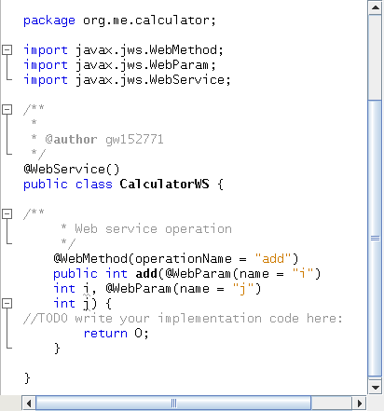The image size is (384, 411).
Task: Click the vertical scrollbar down arrow
Action: pyautogui.click(x=375, y=388)
